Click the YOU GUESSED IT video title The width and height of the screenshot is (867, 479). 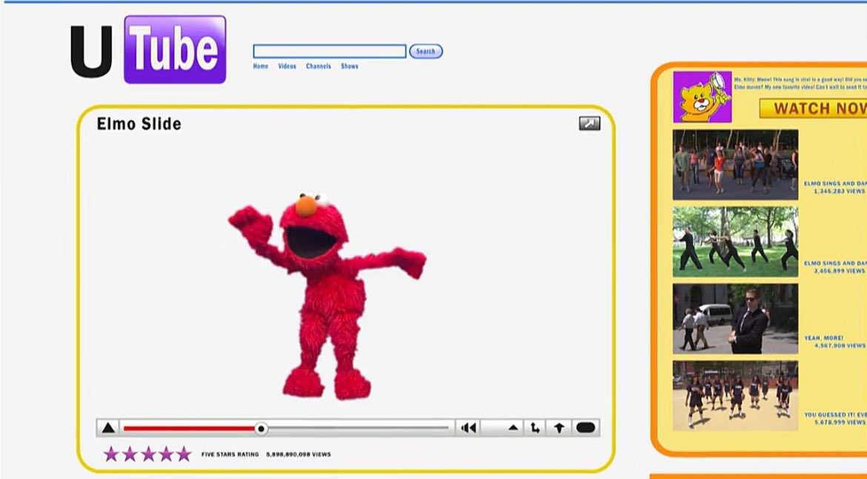pos(835,415)
